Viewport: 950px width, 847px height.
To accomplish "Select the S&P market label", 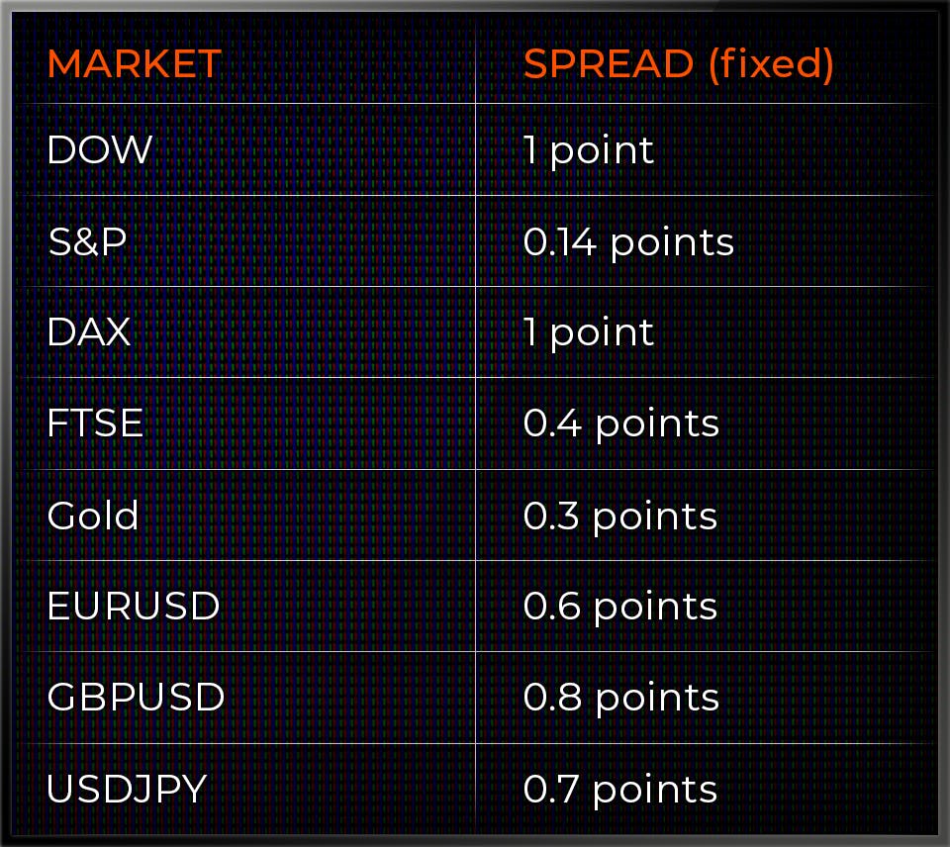I will [x=87, y=241].
